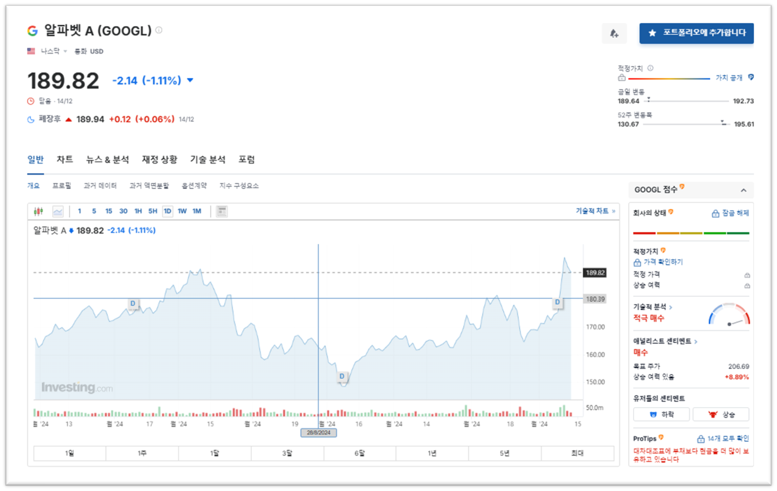Open the 기술 분석 tab
Image resolution: width=777 pixels, height=491 pixels.
pos(208,160)
